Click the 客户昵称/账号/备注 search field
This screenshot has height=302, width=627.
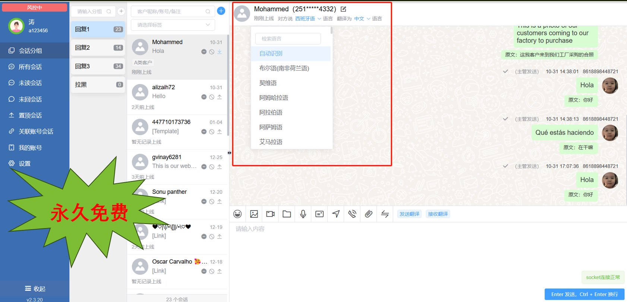173,12
